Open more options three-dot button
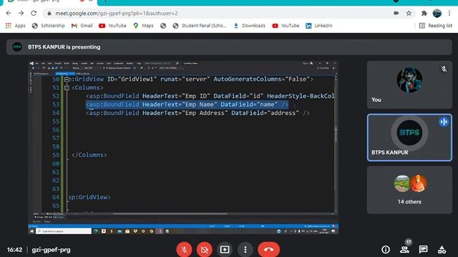 (245, 249)
